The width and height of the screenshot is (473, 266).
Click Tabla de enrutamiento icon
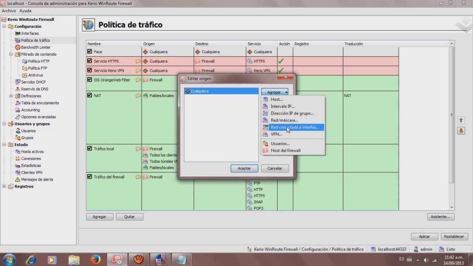tap(18, 103)
